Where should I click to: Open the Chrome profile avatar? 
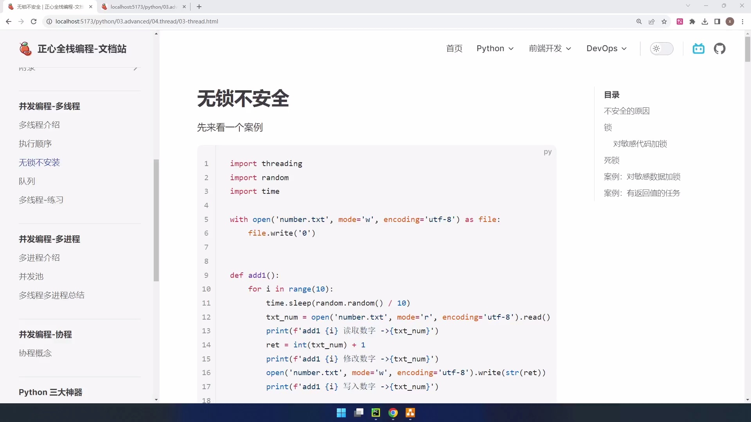(730, 21)
